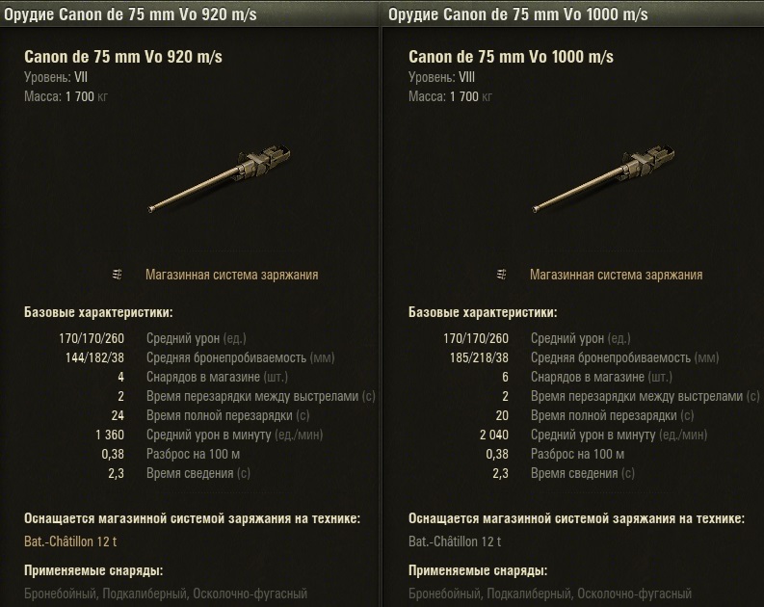Click the "Уровень: VIII" tier text
The height and width of the screenshot is (607, 764).
point(440,77)
